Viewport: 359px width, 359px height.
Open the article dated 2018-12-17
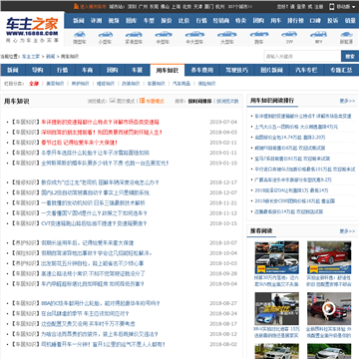point(100,182)
